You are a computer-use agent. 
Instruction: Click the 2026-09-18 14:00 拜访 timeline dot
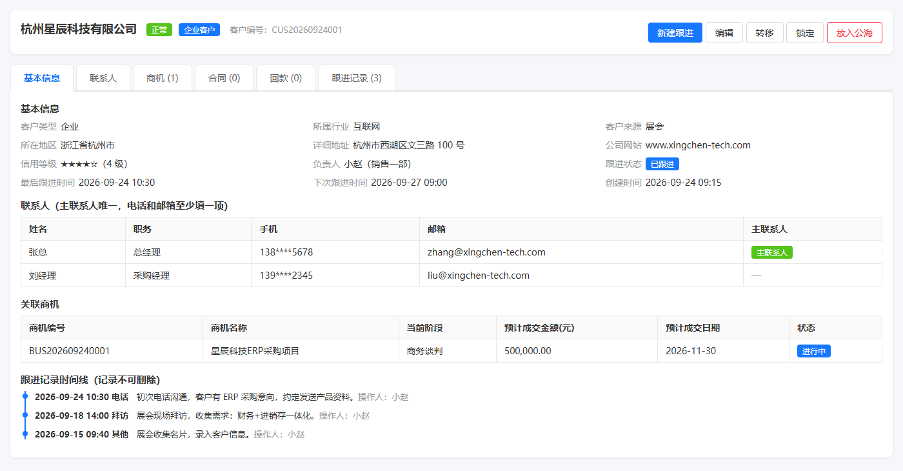click(x=25, y=416)
